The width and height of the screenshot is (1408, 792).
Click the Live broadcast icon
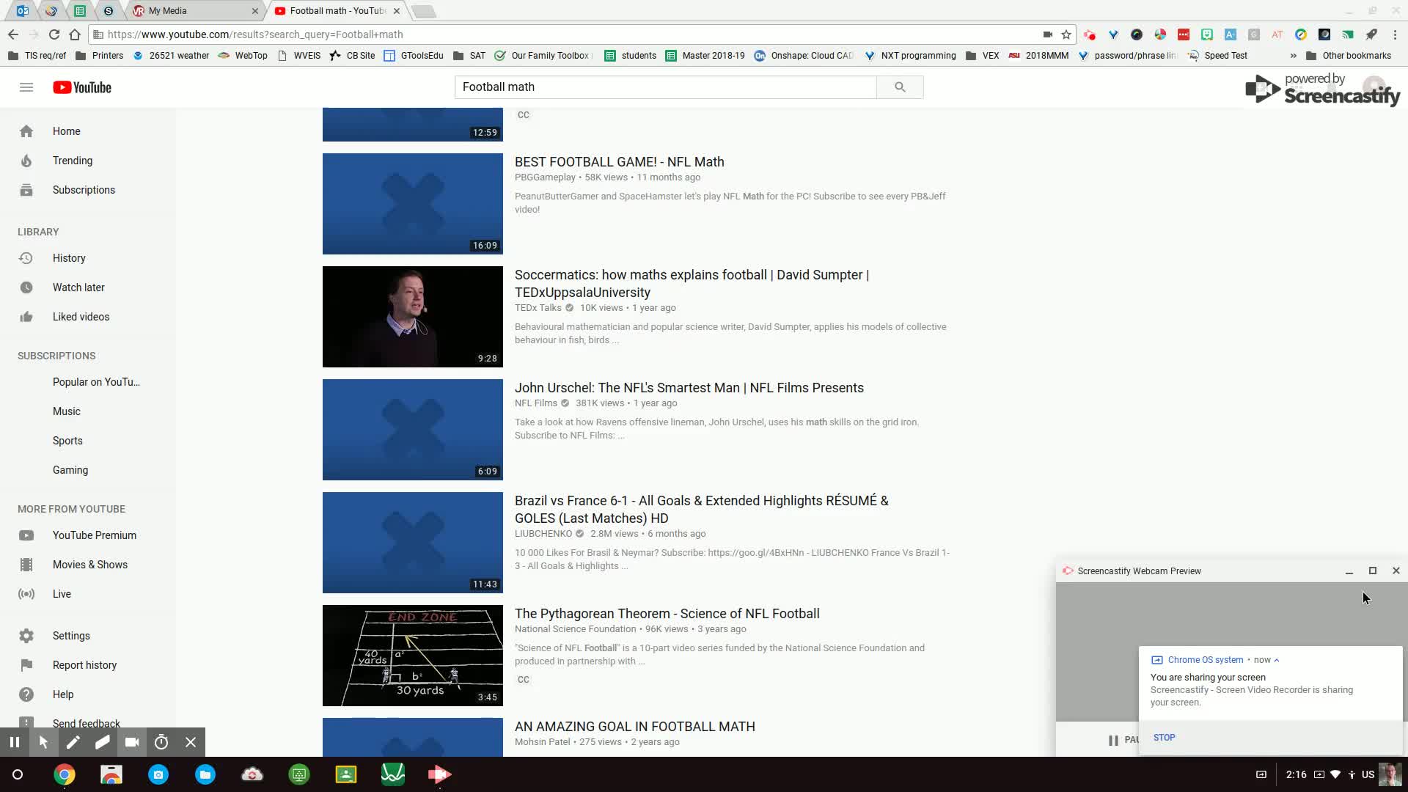[26, 594]
